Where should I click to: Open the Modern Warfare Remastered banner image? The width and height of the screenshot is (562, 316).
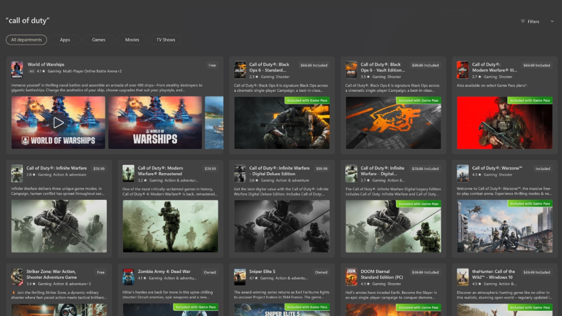170,226
